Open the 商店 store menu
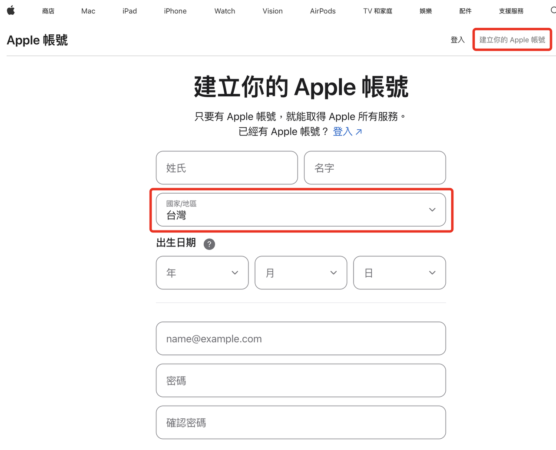This screenshot has width=556, height=450. point(48,11)
